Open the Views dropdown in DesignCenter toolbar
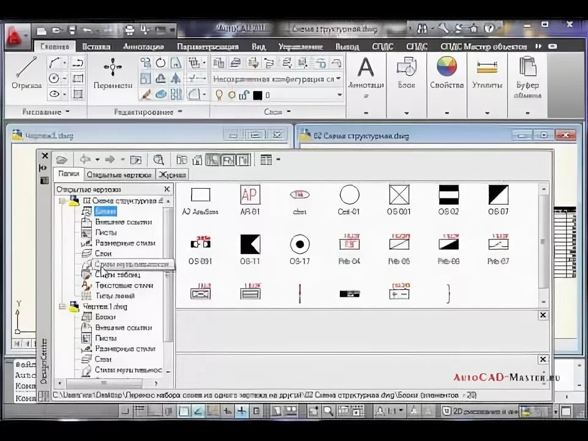Screen dimensions: 588x441 pyautogui.click(x=279, y=160)
